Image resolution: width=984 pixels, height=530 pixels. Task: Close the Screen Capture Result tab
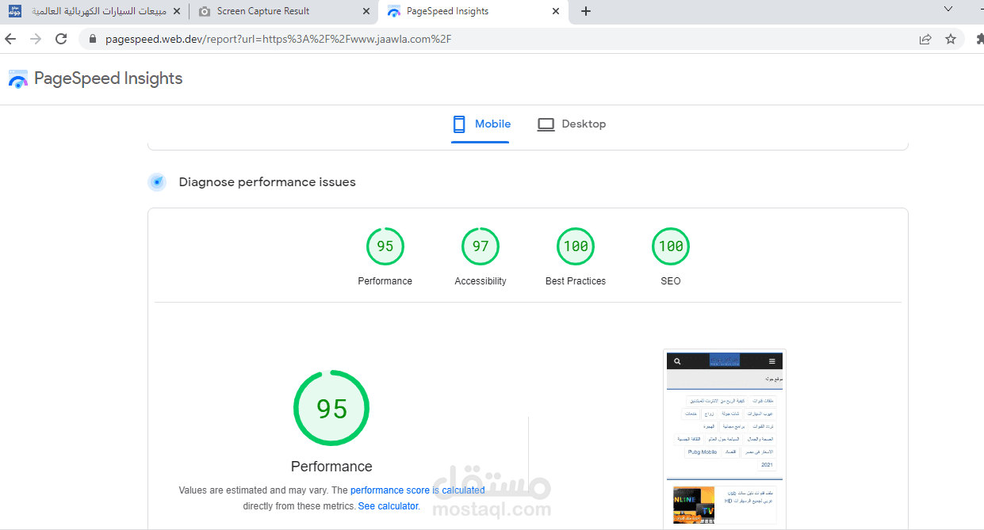pos(366,11)
